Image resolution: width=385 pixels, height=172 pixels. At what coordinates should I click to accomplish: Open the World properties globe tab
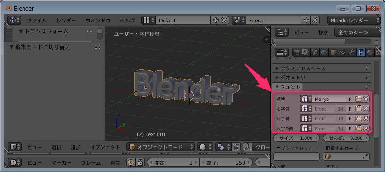point(324,52)
